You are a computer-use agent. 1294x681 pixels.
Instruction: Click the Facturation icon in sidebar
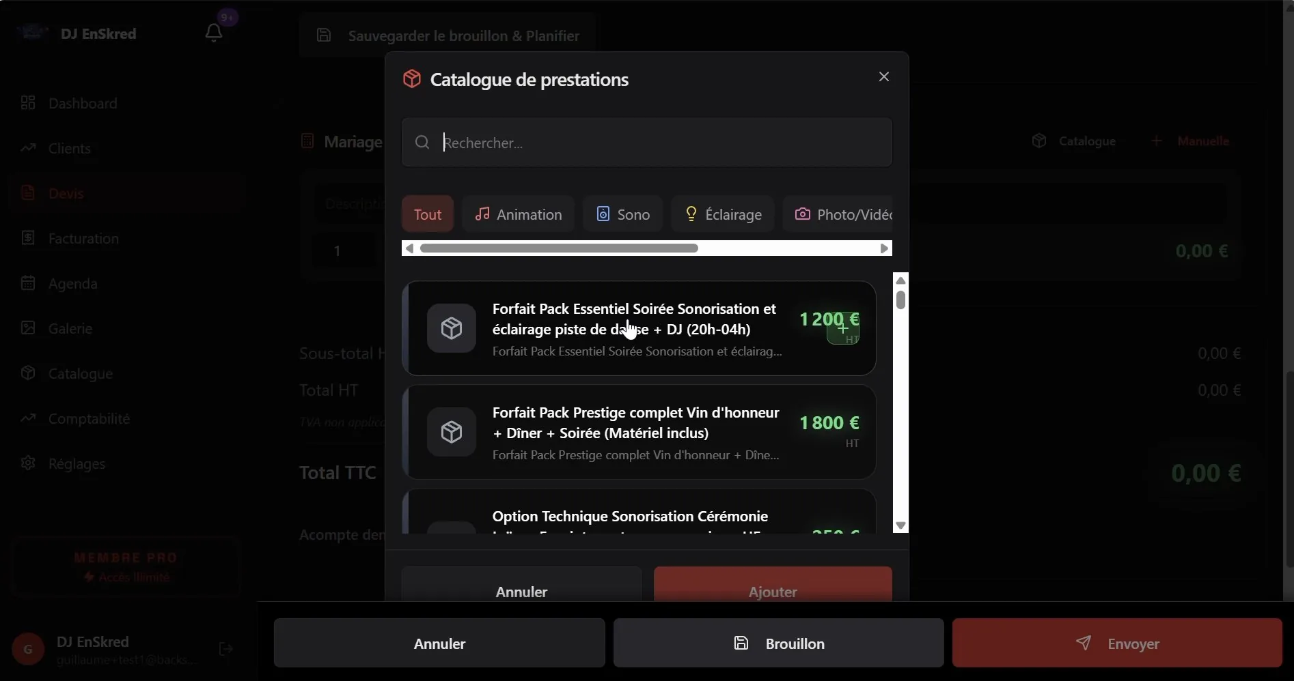tap(28, 237)
